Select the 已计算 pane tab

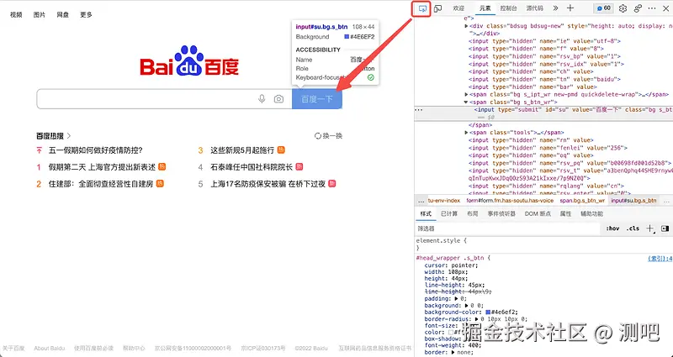[x=449, y=214]
